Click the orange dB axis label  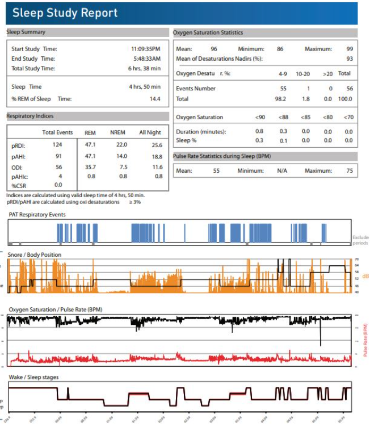coord(365,276)
